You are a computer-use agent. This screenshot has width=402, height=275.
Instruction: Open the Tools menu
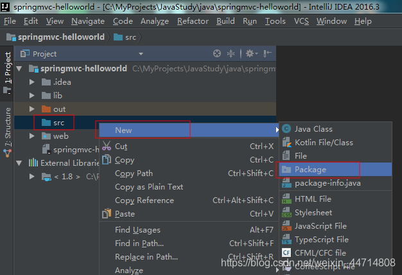click(x=275, y=21)
